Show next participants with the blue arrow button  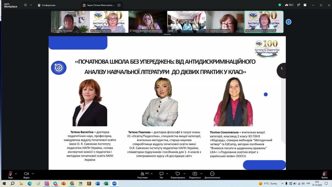(288, 22)
